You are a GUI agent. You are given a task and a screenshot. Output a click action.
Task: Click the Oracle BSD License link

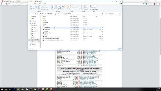[78, 72]
